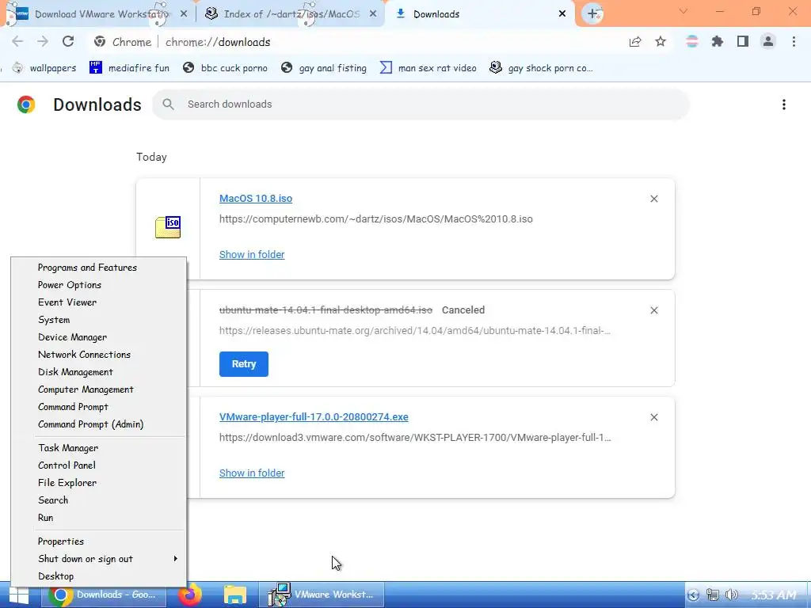Image resolution: width=811 pixels, height=608 pixels.
Task: Show VMware-player-full exe in folder
Action: [252, 473]
